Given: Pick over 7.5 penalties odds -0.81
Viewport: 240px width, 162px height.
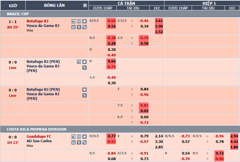Looking at the screenshot, I should [144, 105].
